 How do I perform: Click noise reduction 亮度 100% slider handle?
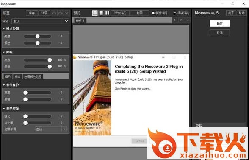coord(50,60)
